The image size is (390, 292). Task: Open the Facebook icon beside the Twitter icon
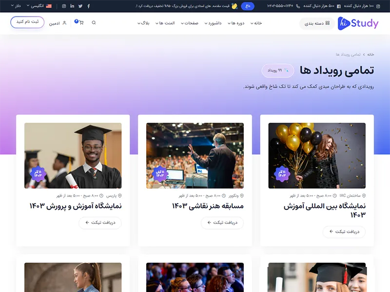click(89, 6)
